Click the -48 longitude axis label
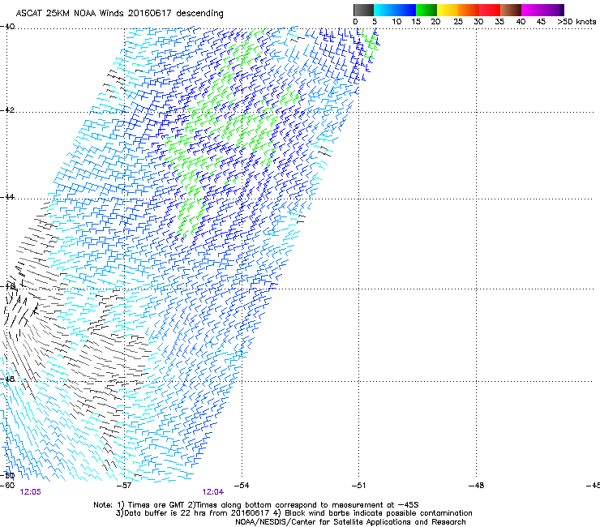 pyautogui.click(x=477, y=486)
